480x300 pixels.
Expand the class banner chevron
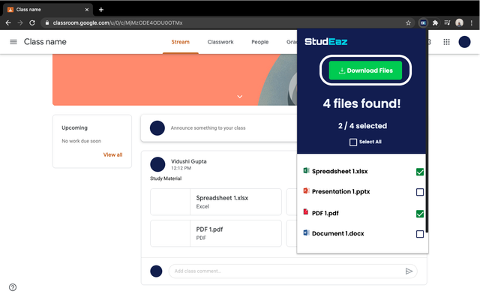240,97
